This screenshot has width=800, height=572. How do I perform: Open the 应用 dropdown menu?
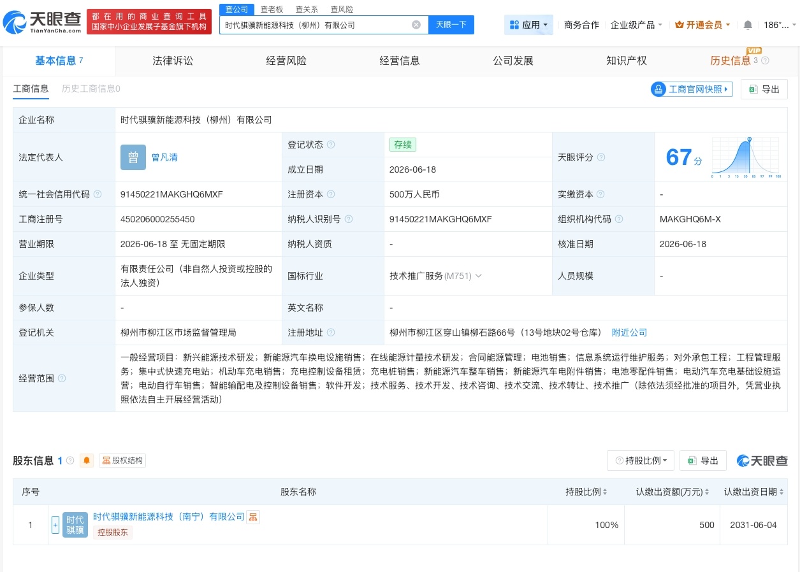pos(528,25)
